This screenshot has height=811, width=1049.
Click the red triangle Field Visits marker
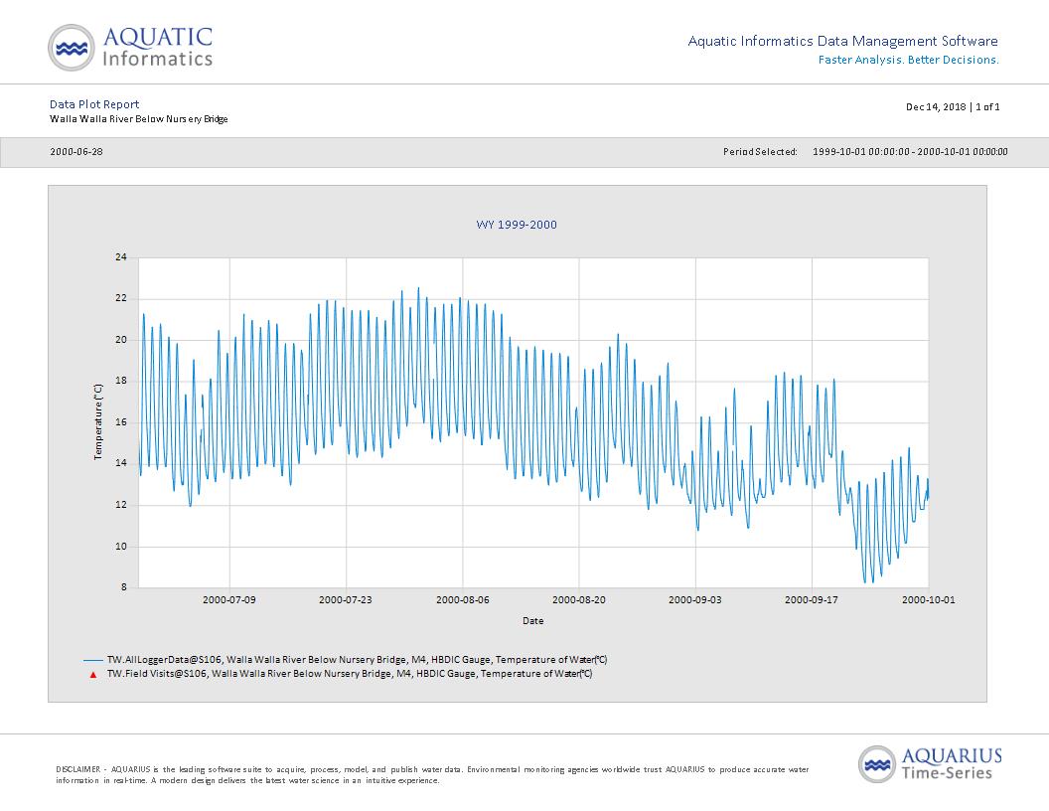point(93,675)
